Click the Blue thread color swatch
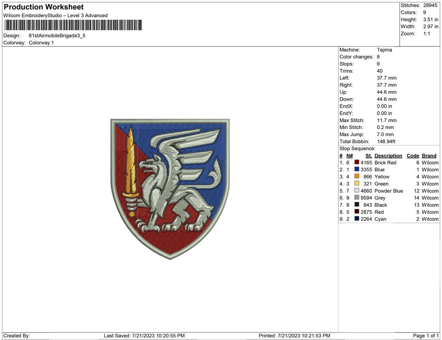The image size is (442, 340). (357, 169)
